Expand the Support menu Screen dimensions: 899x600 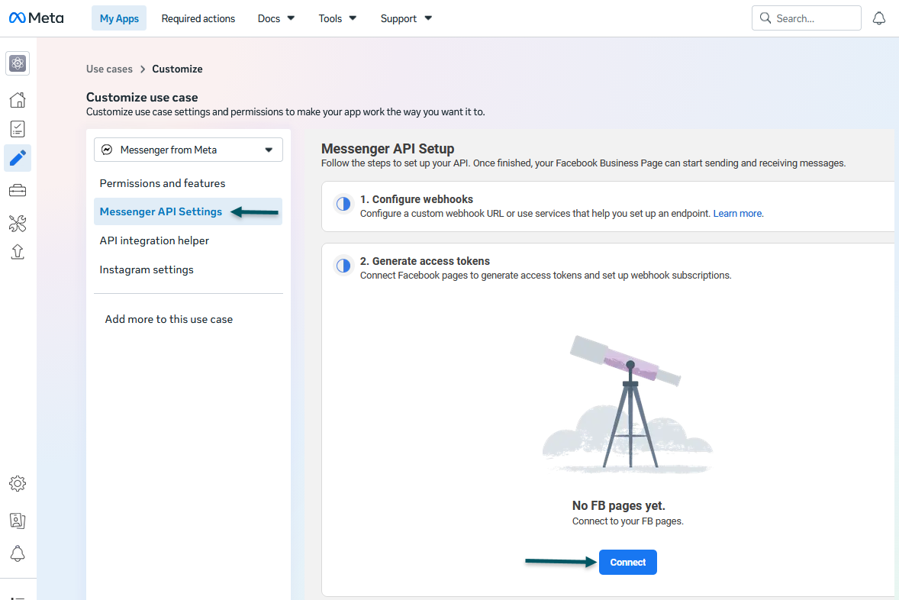(406, 18)
